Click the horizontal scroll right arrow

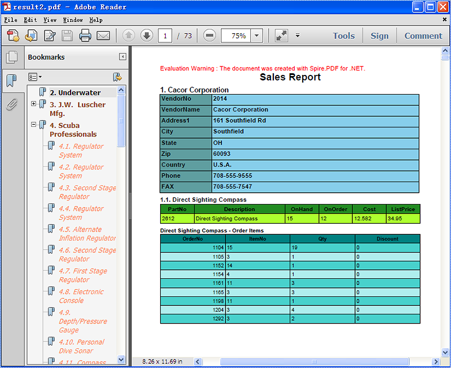coord(435,361)
